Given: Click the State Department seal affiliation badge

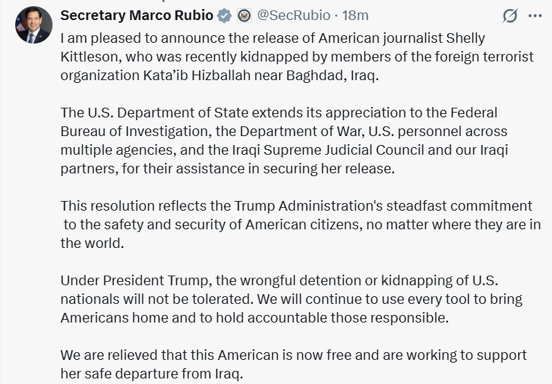Looking at the screenshot, I should point(244,15).
